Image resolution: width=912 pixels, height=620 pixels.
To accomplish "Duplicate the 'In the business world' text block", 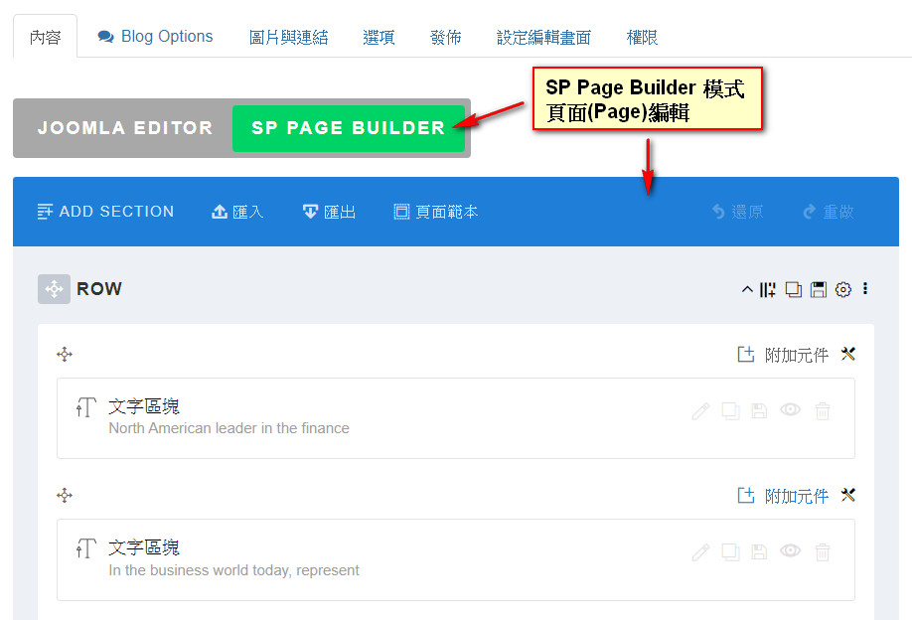I will pyautogui.click(x=730, y=551).
